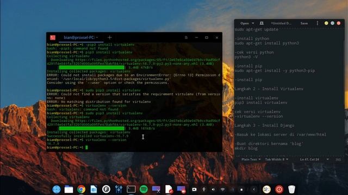This screenshot has height=195, width=348.
Task: Open the trash from the dock
Action: pyautogui.click(x=291, y=189)
